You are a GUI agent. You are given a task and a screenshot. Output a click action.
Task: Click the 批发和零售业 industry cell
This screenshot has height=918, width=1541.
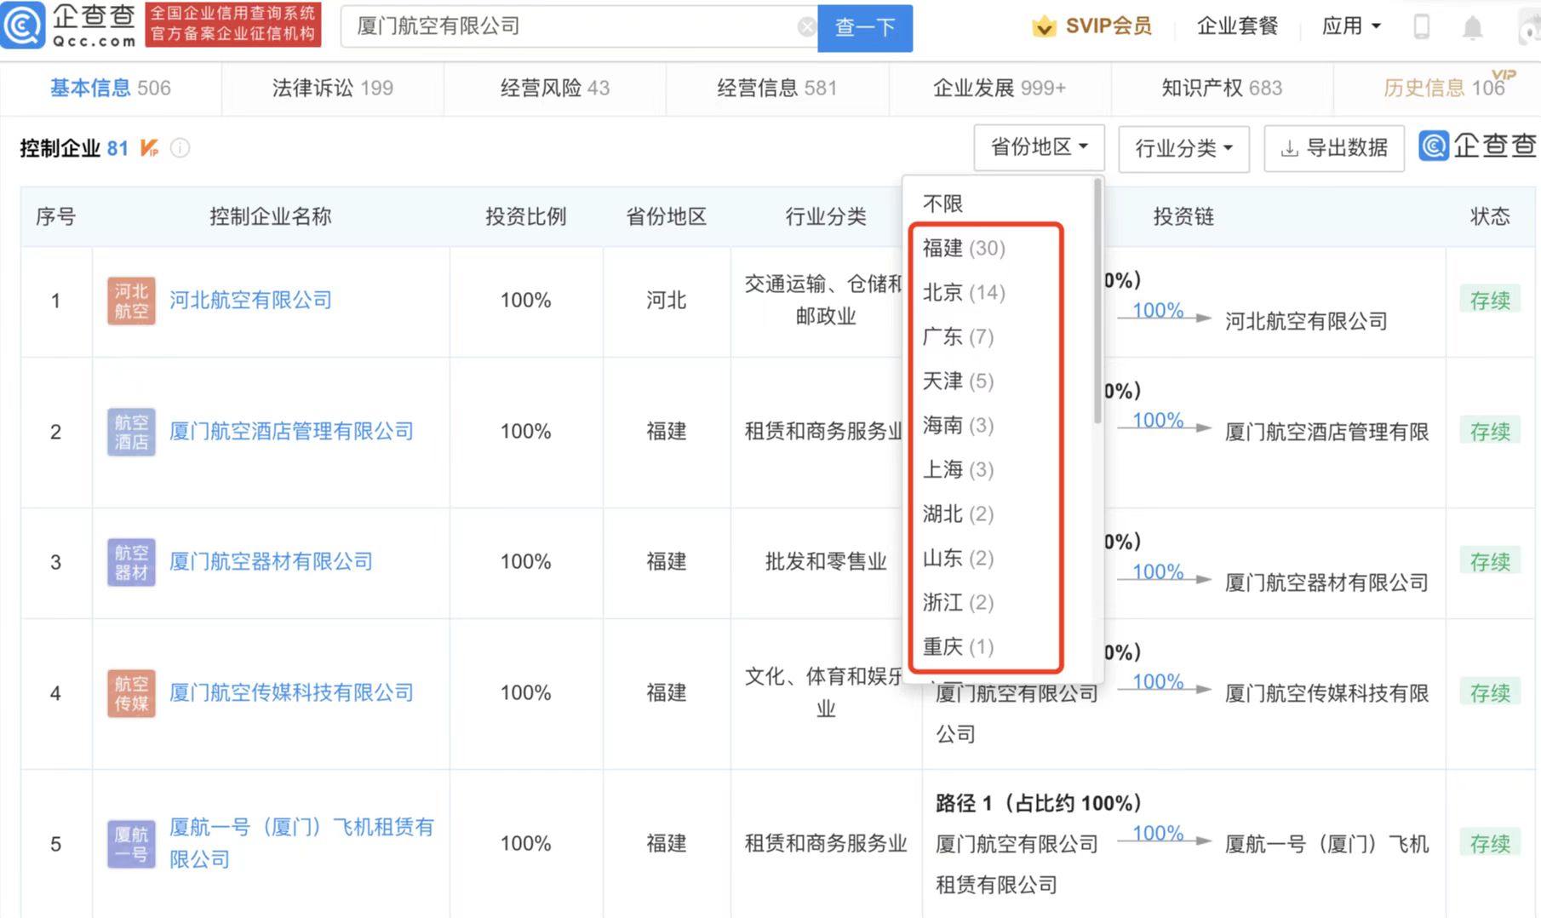click(826, 562)
